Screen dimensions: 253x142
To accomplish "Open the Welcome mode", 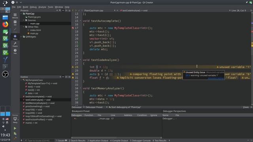I will click(x=15, y=16).
